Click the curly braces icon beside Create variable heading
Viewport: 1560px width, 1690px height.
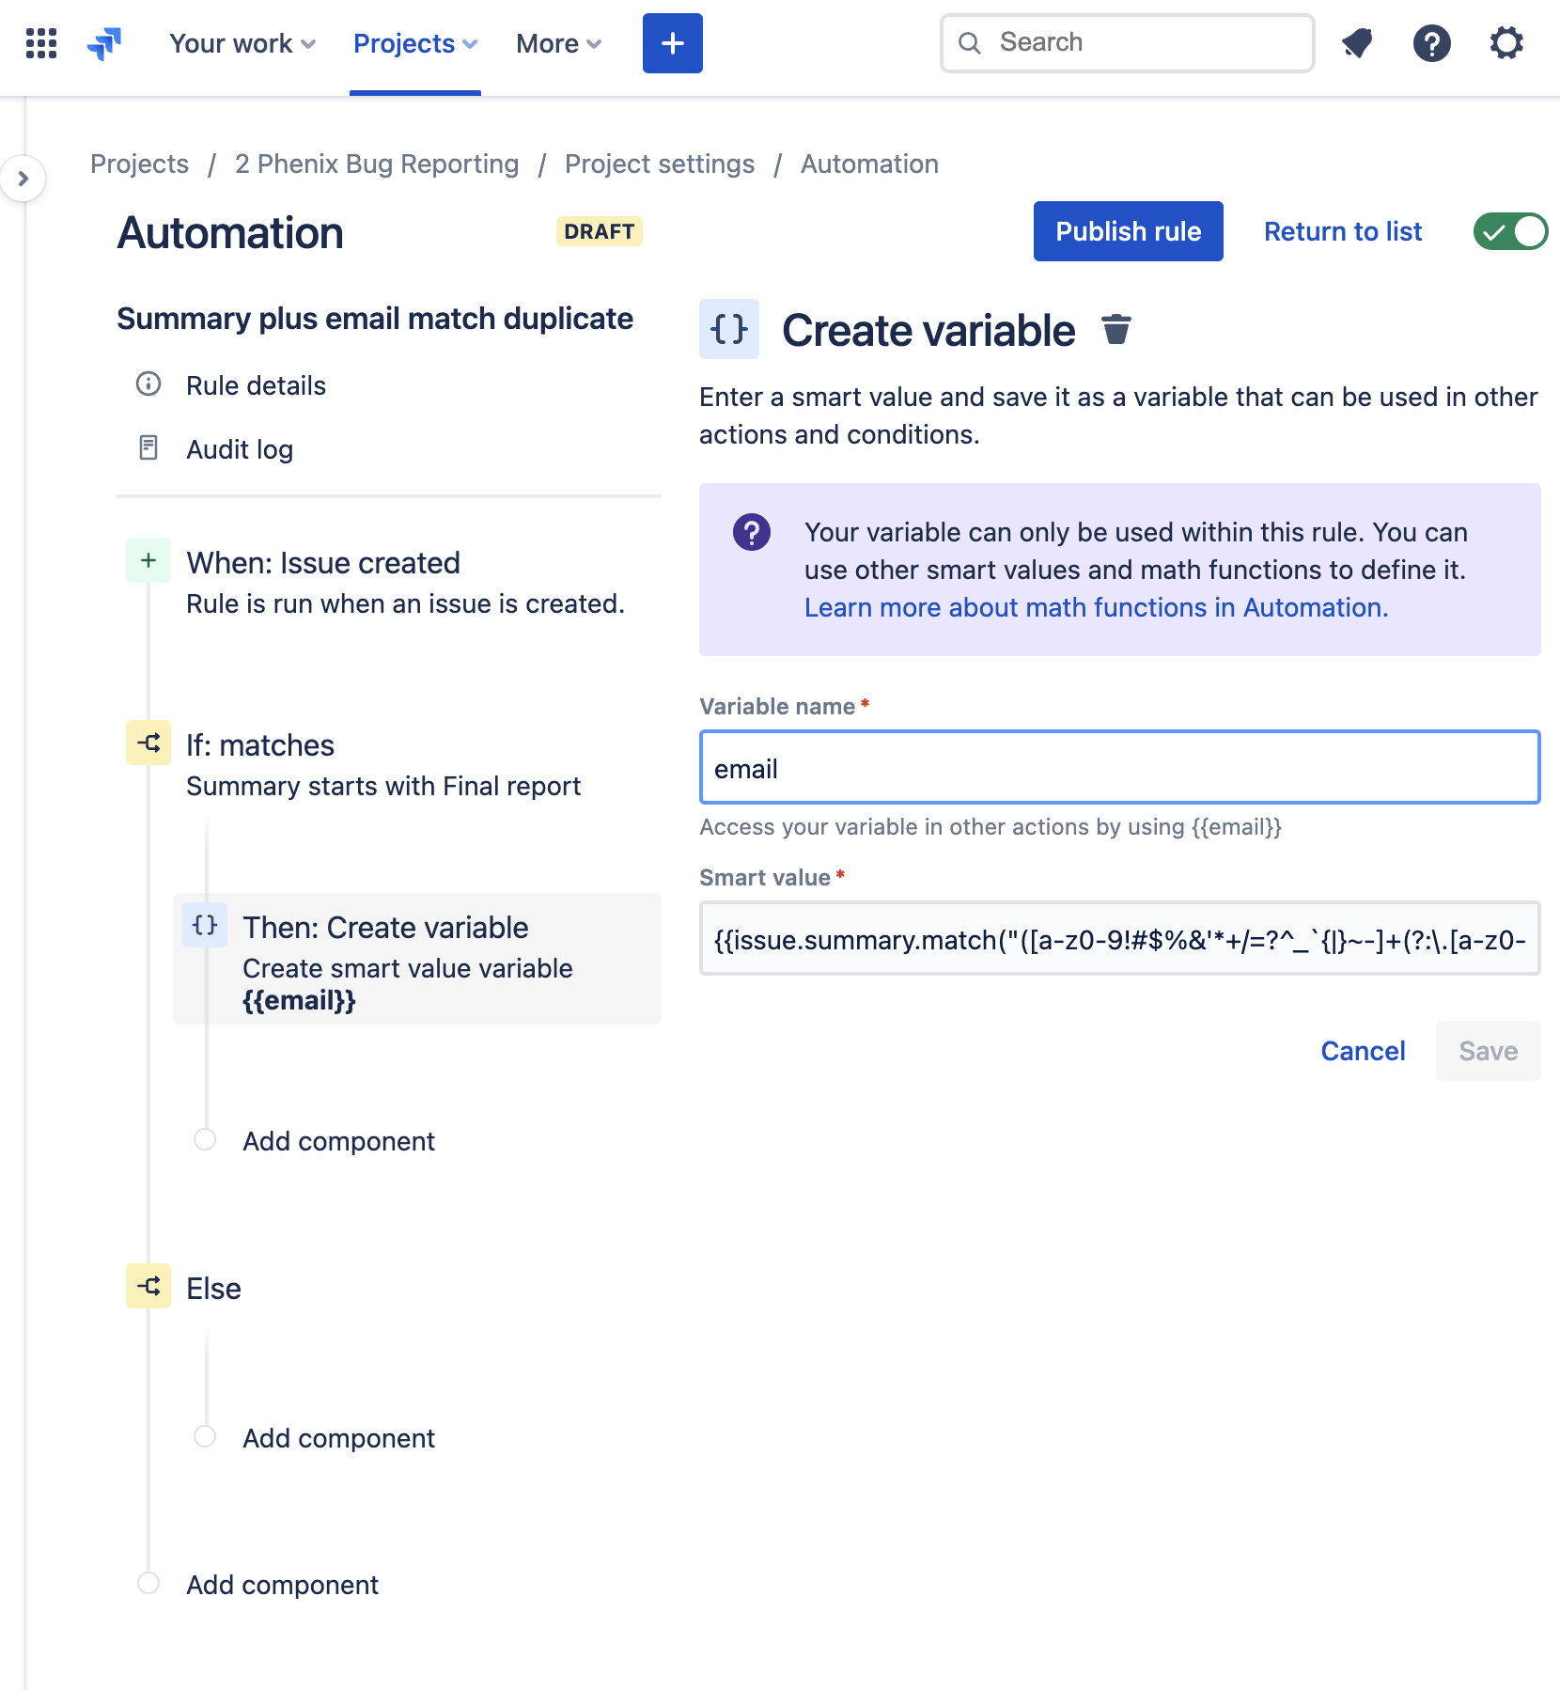point(729,329)
